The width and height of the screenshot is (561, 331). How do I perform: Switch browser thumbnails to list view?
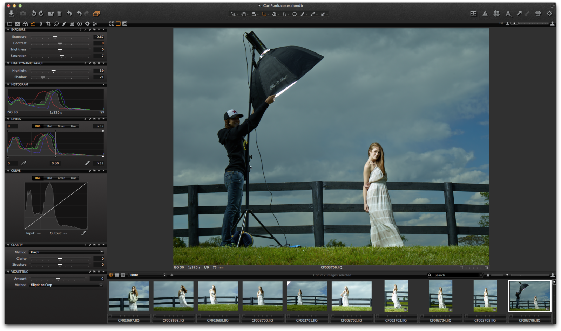click(x=117, y=275)
